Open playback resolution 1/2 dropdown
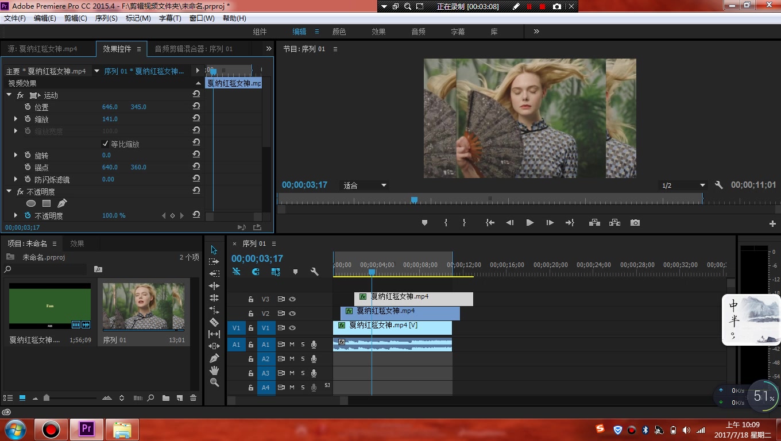 [x=683, y=185]
